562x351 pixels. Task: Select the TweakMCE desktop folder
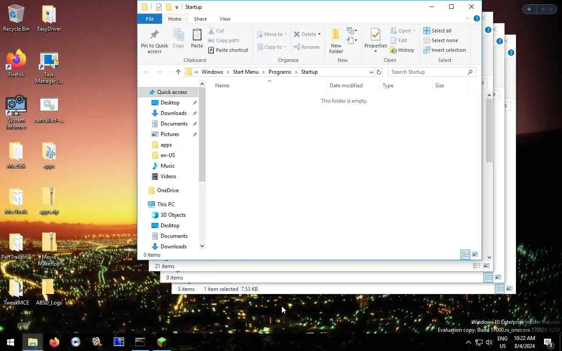tap(16, 292)
